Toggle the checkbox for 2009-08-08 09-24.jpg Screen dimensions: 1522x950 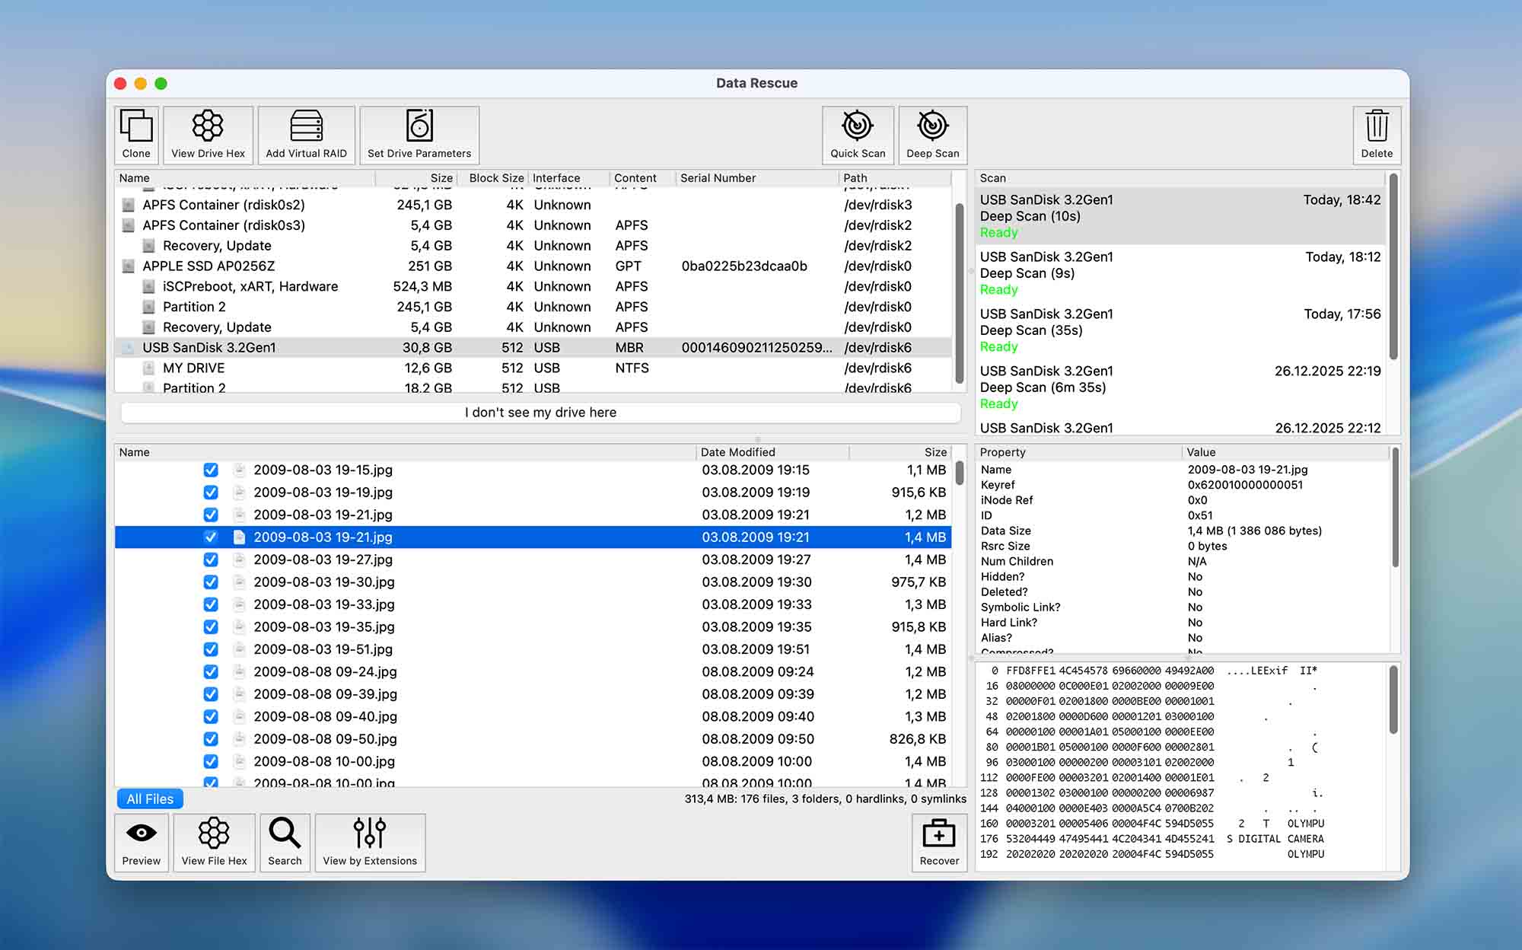click(211, 671)
